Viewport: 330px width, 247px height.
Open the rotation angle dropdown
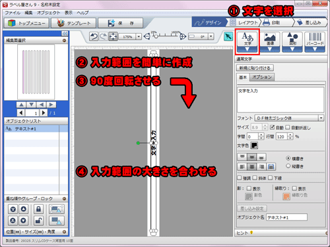pyautogui.click(x=211, y=36)
